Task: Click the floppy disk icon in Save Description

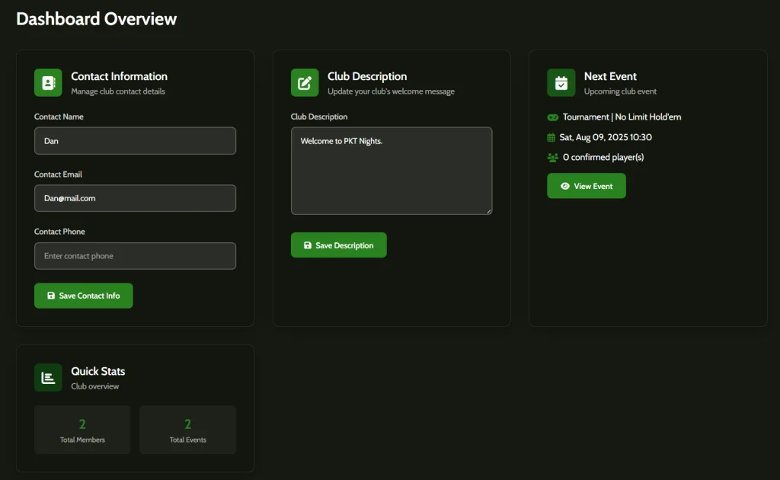Action: 308,245
